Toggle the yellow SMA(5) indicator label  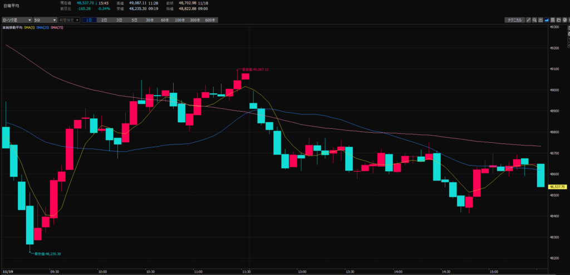28,27
